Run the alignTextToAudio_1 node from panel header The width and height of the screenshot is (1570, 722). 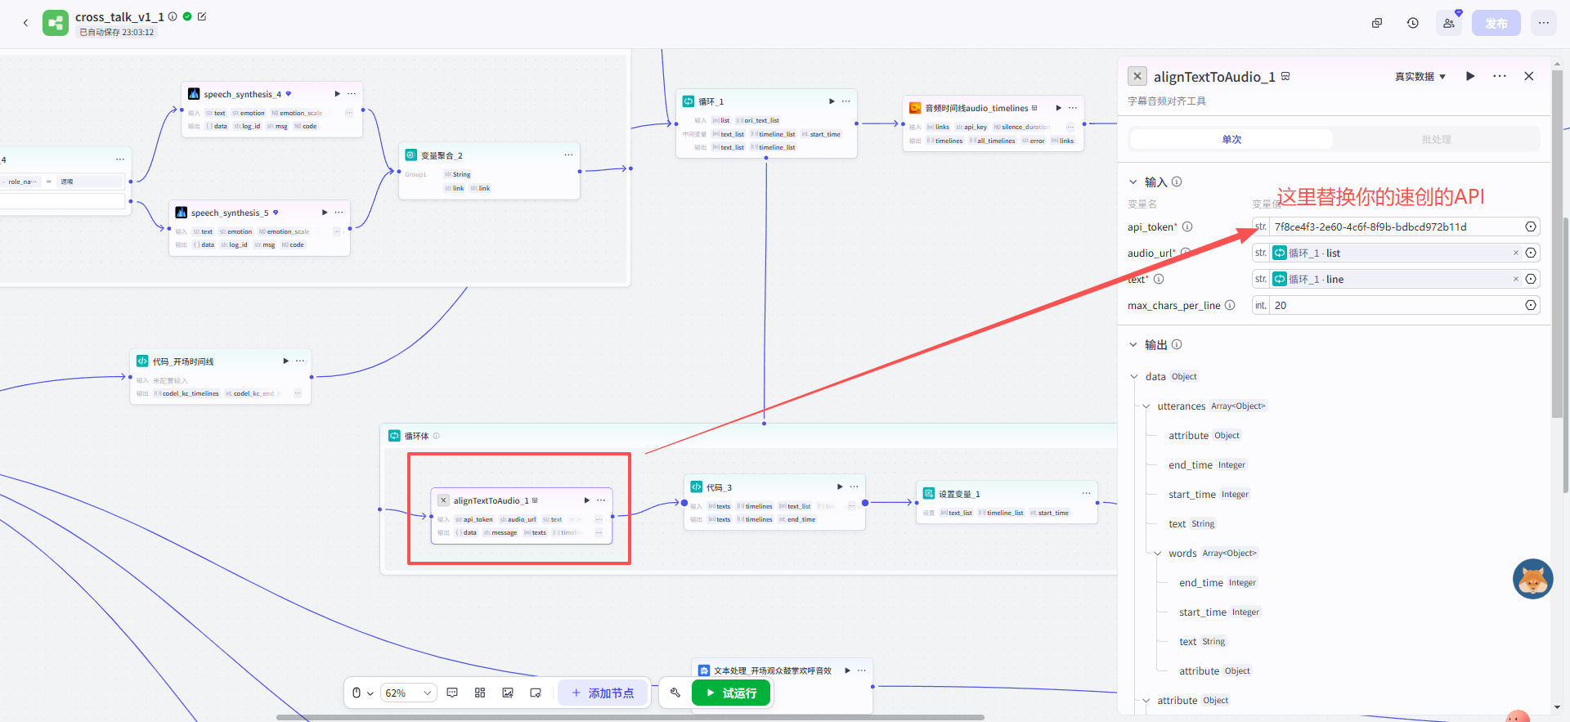coord(1470,76)
